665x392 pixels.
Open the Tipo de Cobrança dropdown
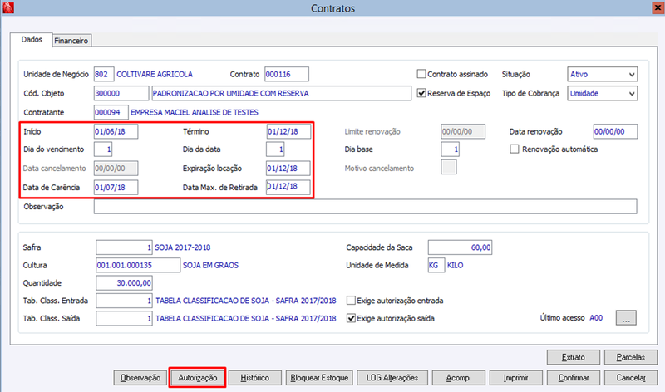click(x=602, y=93)
